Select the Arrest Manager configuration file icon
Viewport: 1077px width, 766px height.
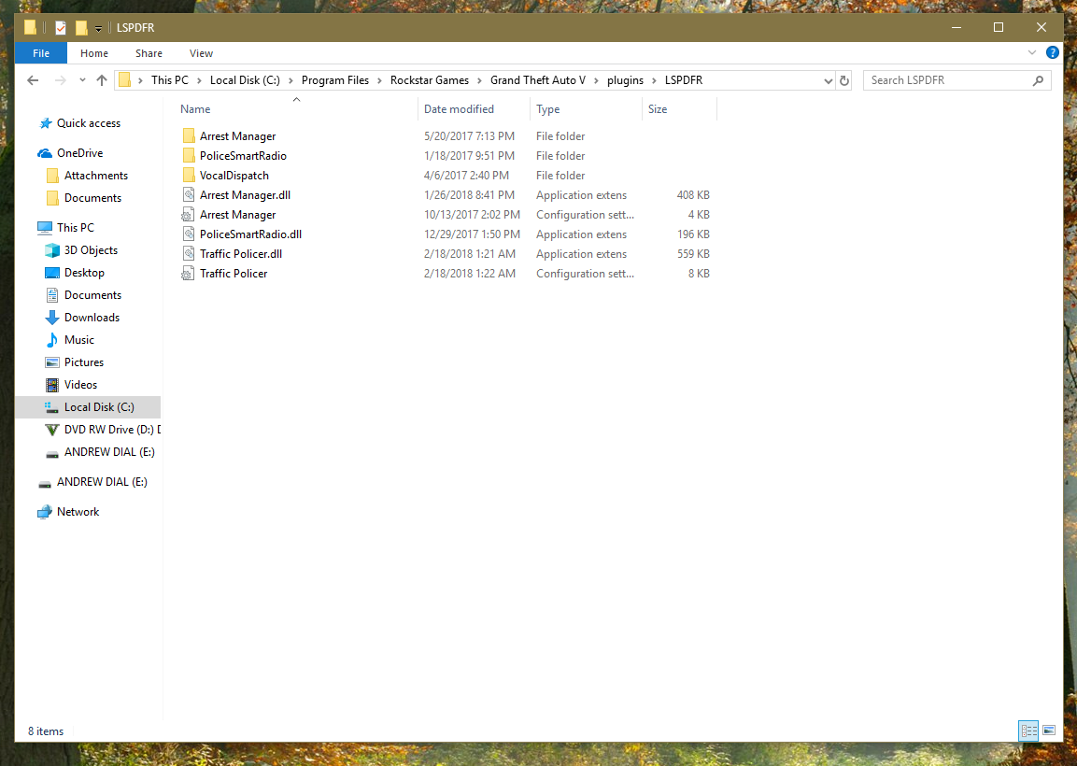point(188,215)
